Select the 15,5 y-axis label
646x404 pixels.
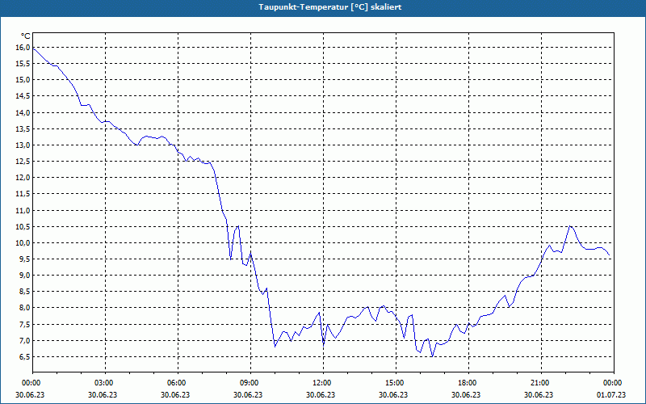[x=23, y=64]
